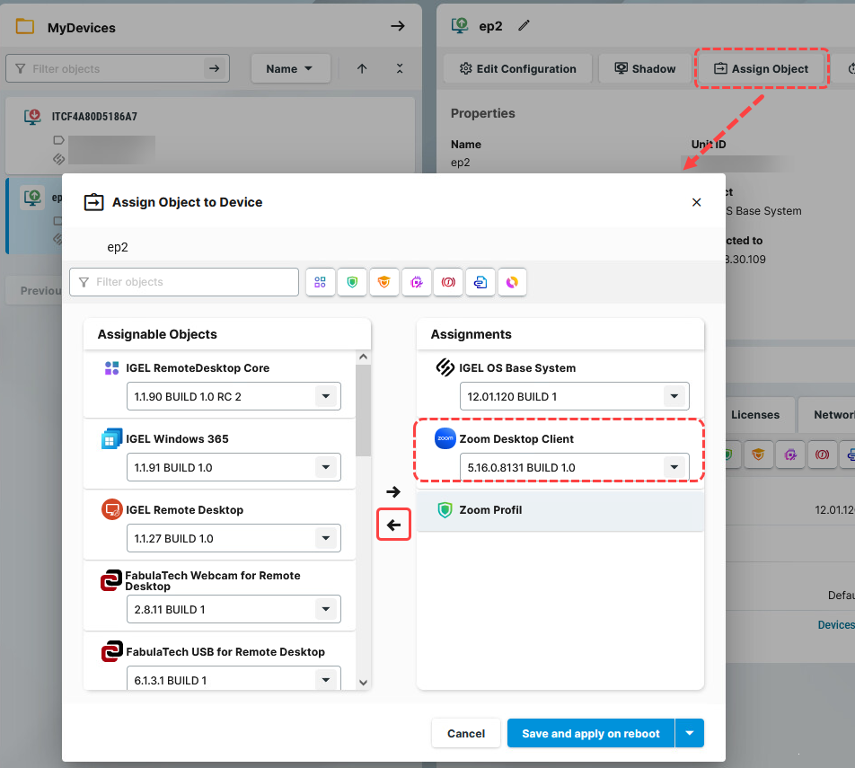Click the blue file-copy filter icon

click(480, 282)
